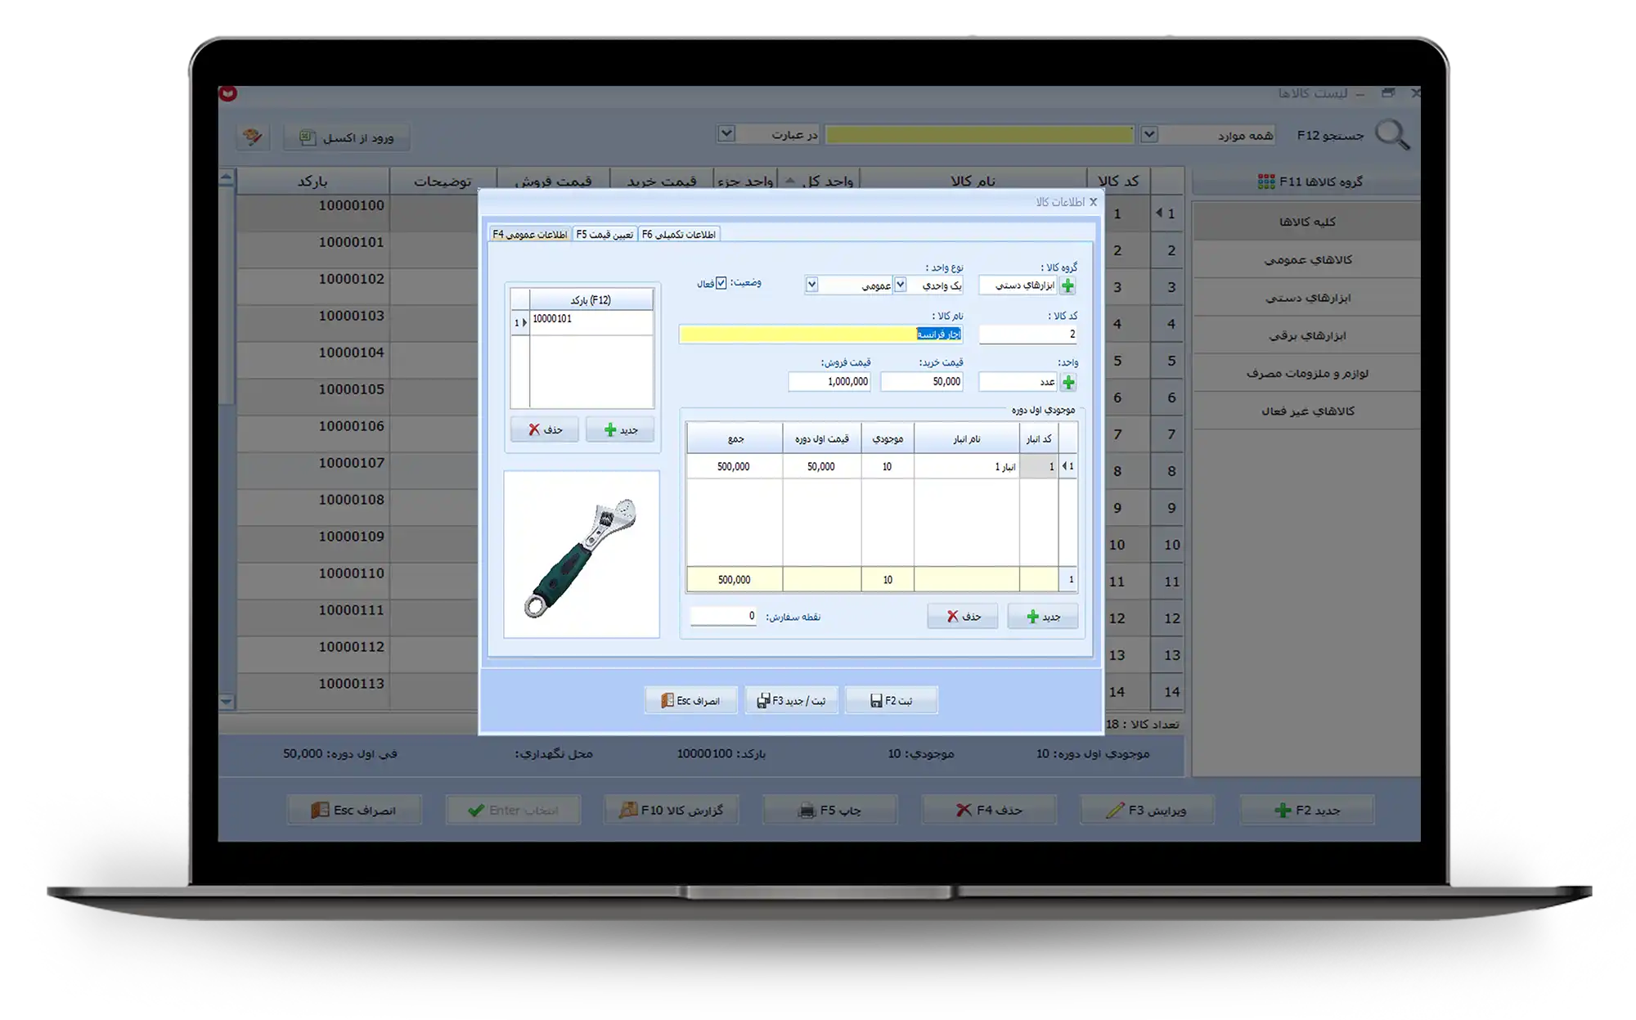This screenshot has width=1636, height=1020.
Task: Click the paint palette icon in items list toolbar
Action: [253, 137]
